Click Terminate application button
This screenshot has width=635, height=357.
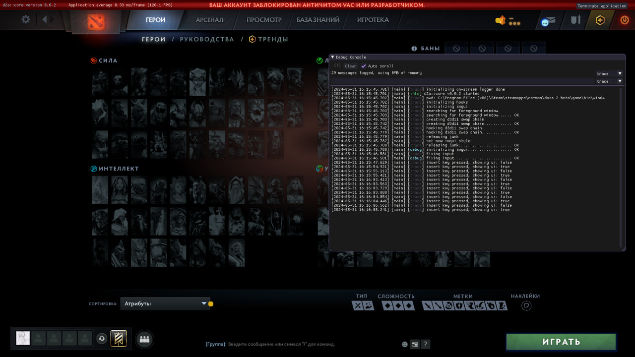point(602,5)
